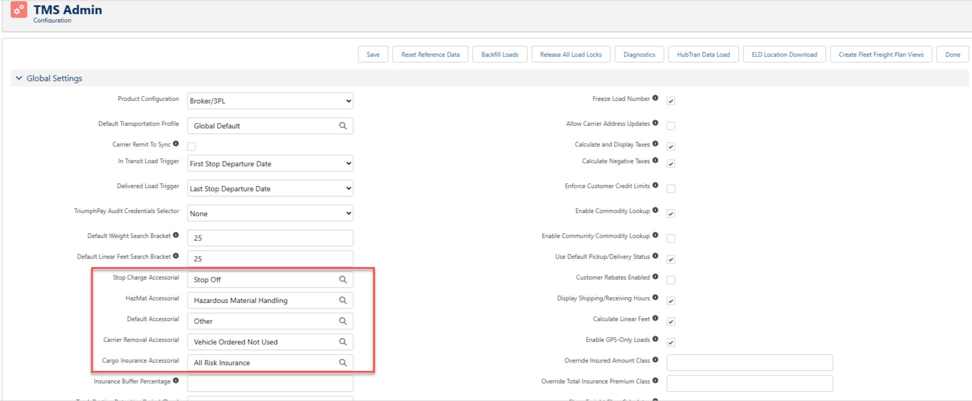972x401 pixels.
Task: Enable Enforce Customer Credit Limits checkbox
Action: coord(671,189)
